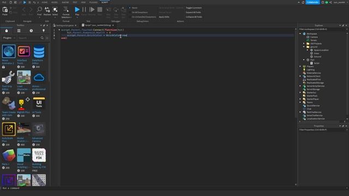Click the Apply Edits button
Viewport: 349px width, 196px height.
(x=164, y=17)
